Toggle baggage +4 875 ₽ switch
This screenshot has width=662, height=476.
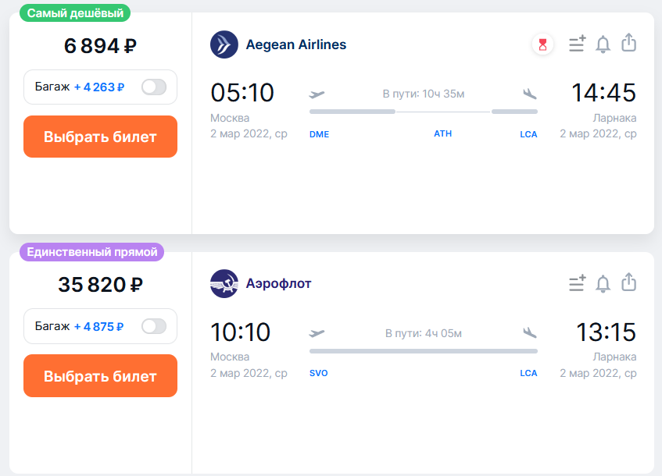(154, 326)
